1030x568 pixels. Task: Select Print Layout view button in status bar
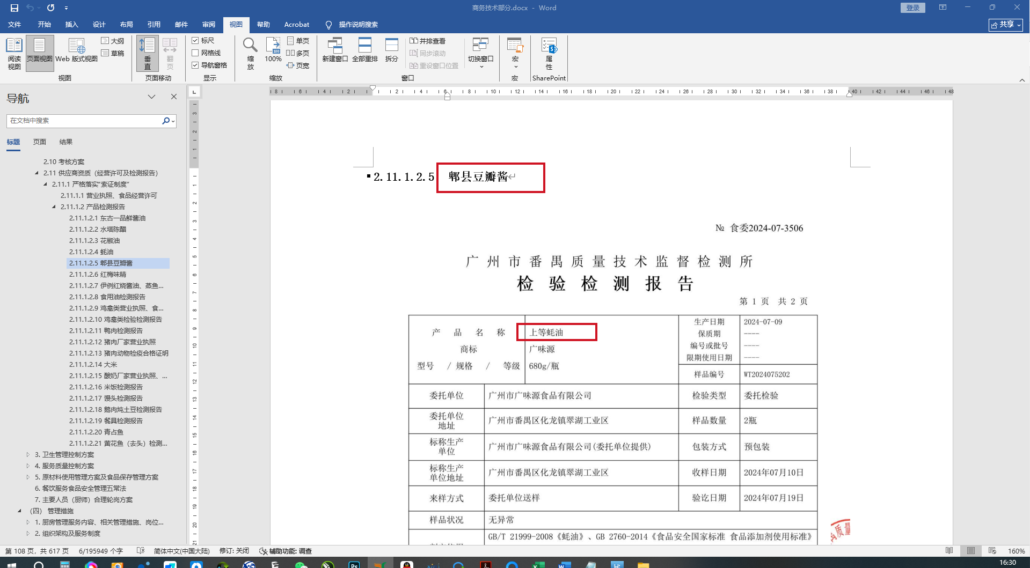click(x=971, y=551)
